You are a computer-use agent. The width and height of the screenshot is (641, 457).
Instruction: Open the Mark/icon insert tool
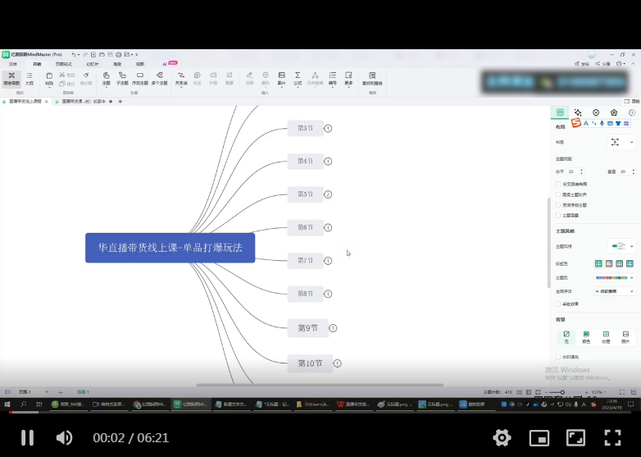click(266, 78)
